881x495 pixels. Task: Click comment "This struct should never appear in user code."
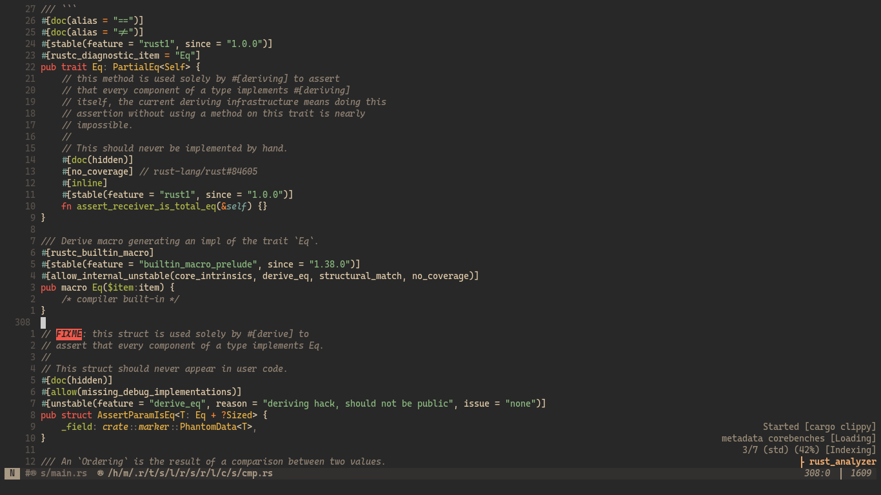click(x=164, y=369)
